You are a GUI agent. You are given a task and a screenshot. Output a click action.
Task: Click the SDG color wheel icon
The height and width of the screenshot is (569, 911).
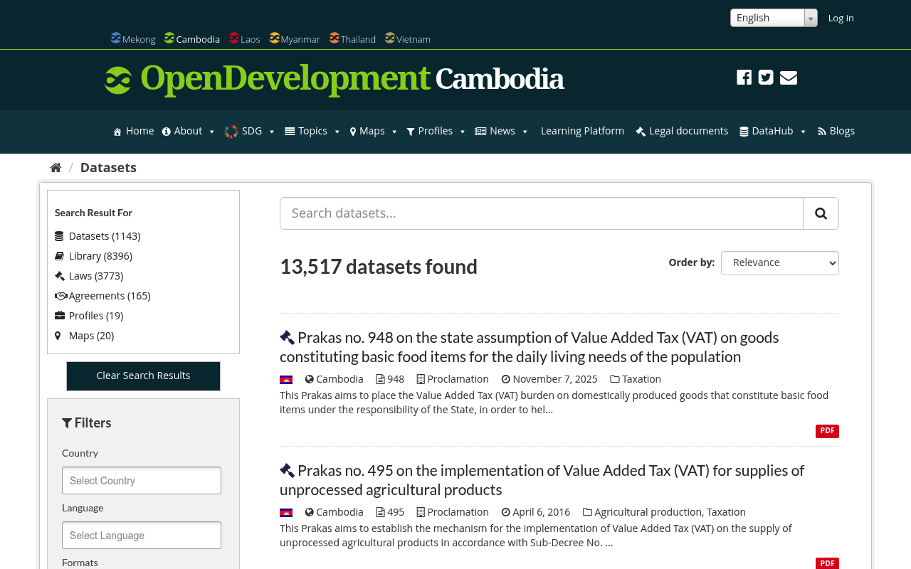coord(231,132)
